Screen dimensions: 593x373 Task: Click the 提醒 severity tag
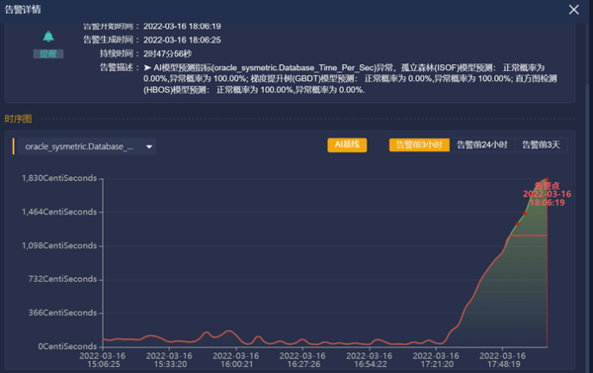[48, 53]
